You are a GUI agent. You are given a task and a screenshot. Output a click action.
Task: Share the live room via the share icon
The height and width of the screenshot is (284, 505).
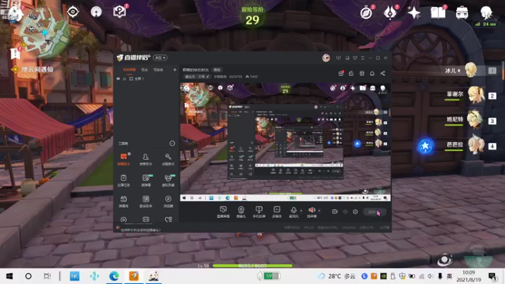point(383,73)
